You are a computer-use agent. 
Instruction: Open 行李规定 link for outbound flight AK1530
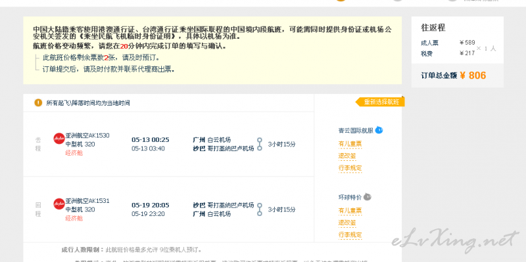pyautogui.click(x=350, y=168)
